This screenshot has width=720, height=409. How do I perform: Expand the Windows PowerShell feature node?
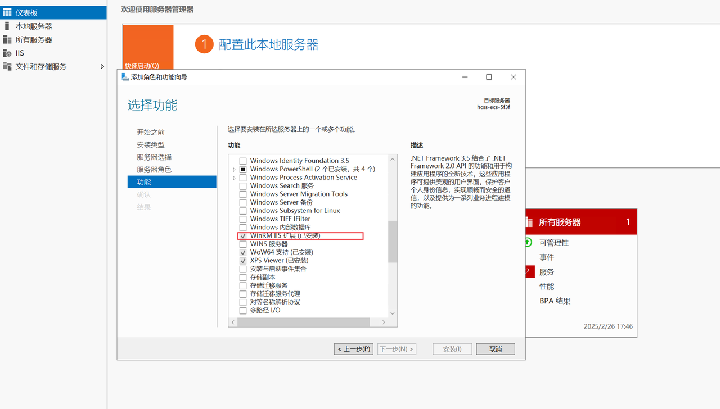pyautogui.click(x=234, y=169)
